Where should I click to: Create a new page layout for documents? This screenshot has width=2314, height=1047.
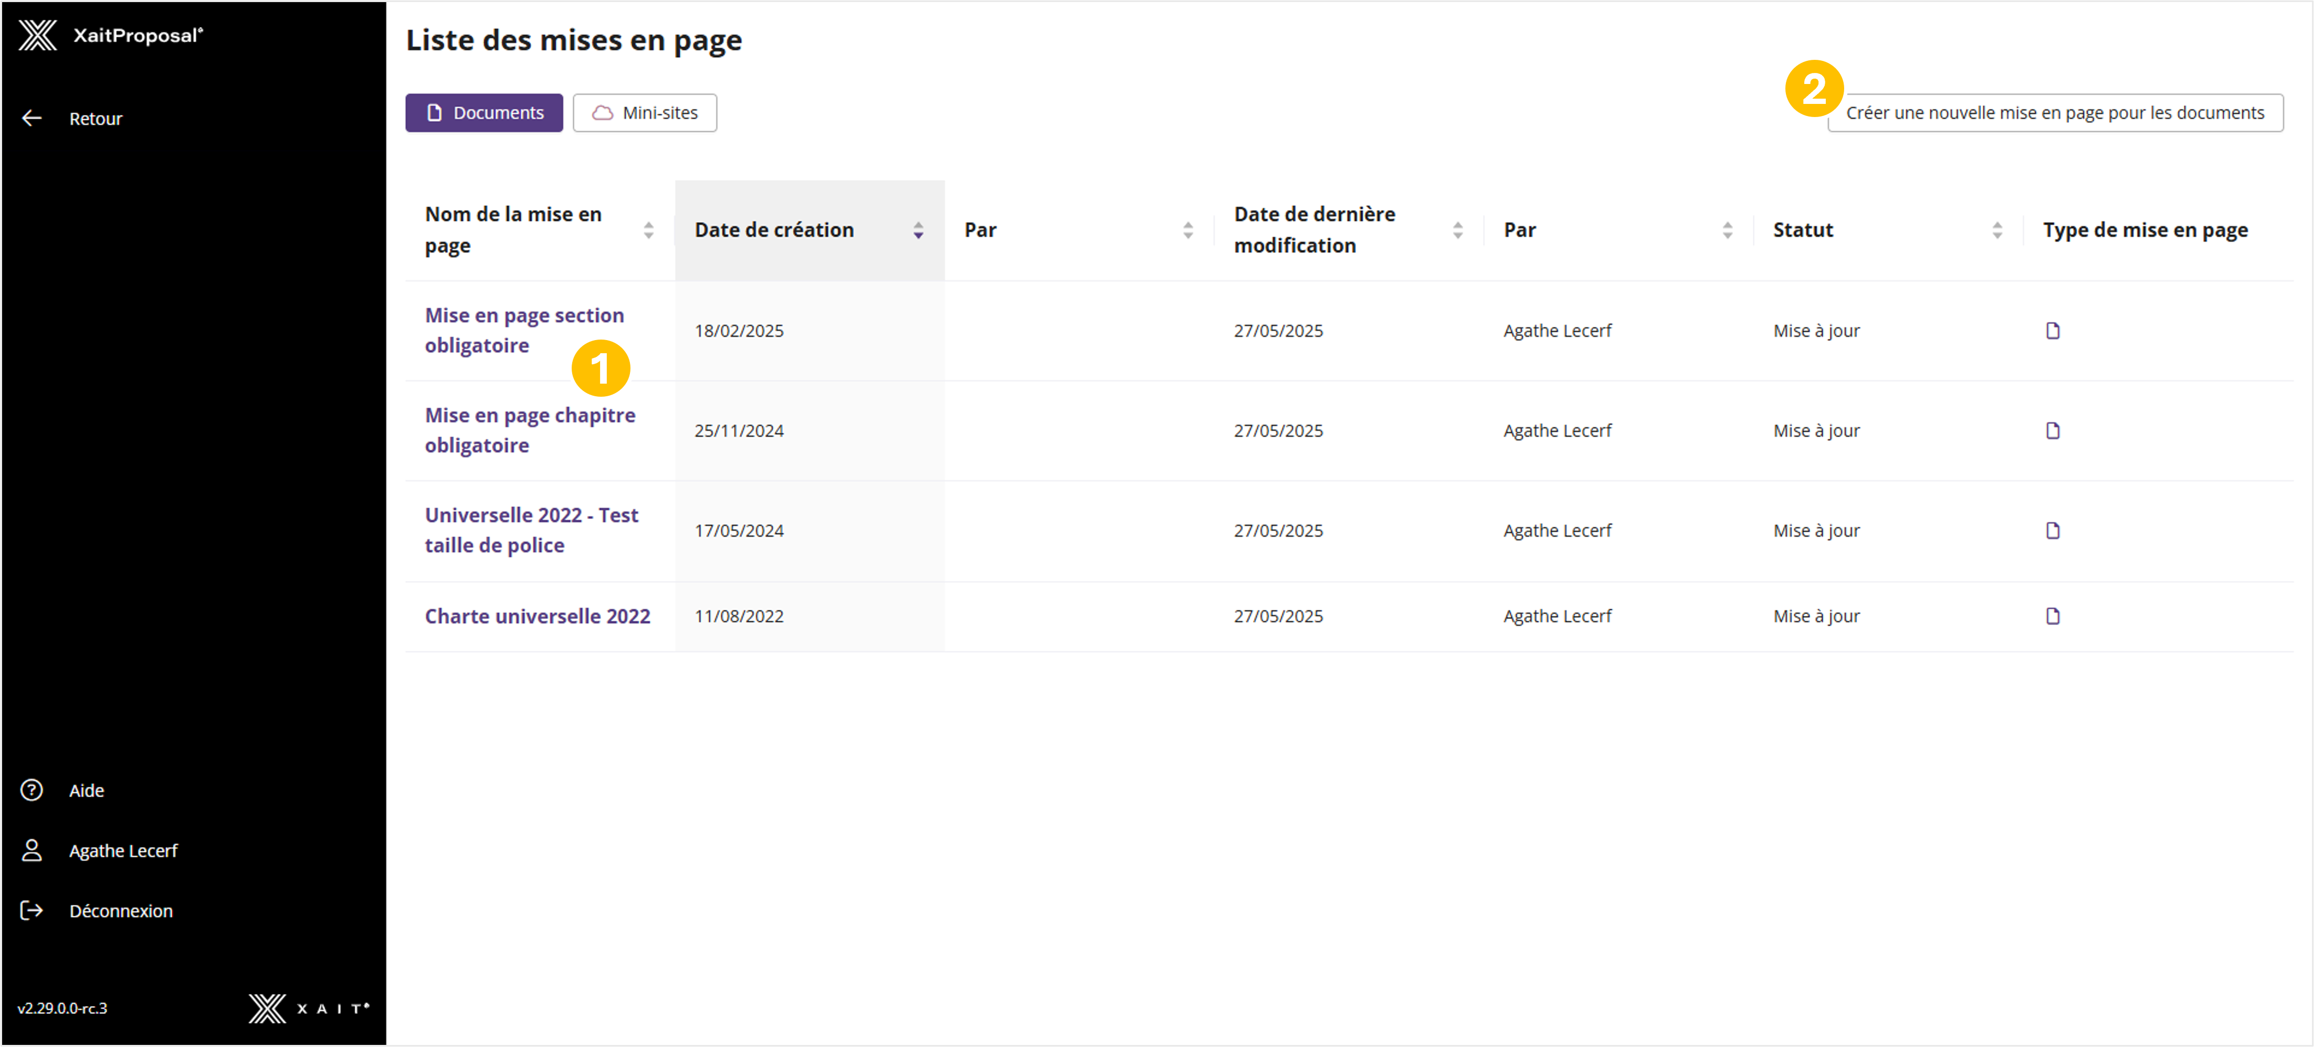pos(2055,113)
